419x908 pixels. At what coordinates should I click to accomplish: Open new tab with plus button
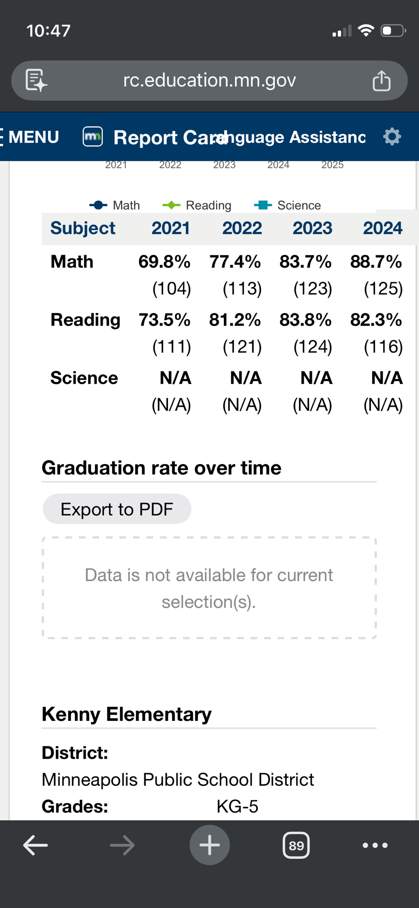point(209,845)
